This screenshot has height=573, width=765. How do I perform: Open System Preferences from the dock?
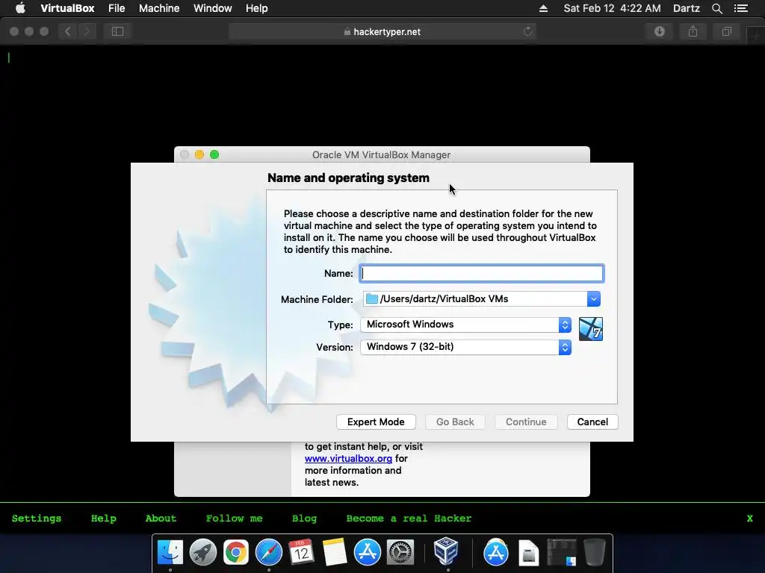point(400,553)
